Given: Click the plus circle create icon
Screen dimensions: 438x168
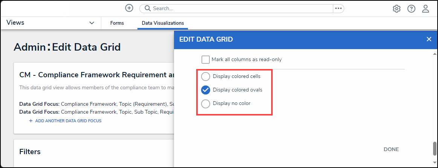Looking at the screenshot, I should pyautogui.click(x=129, y=8).
